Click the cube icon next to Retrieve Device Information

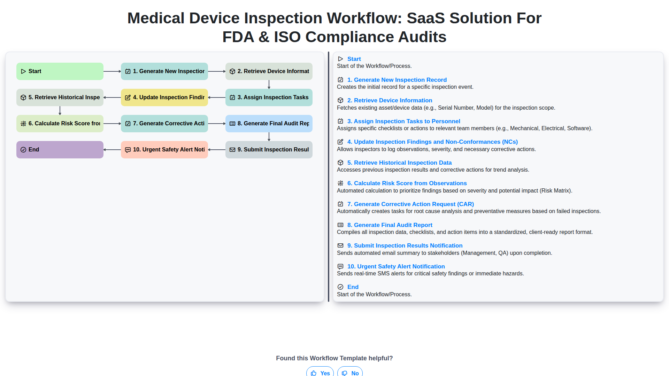click(340, 100)
